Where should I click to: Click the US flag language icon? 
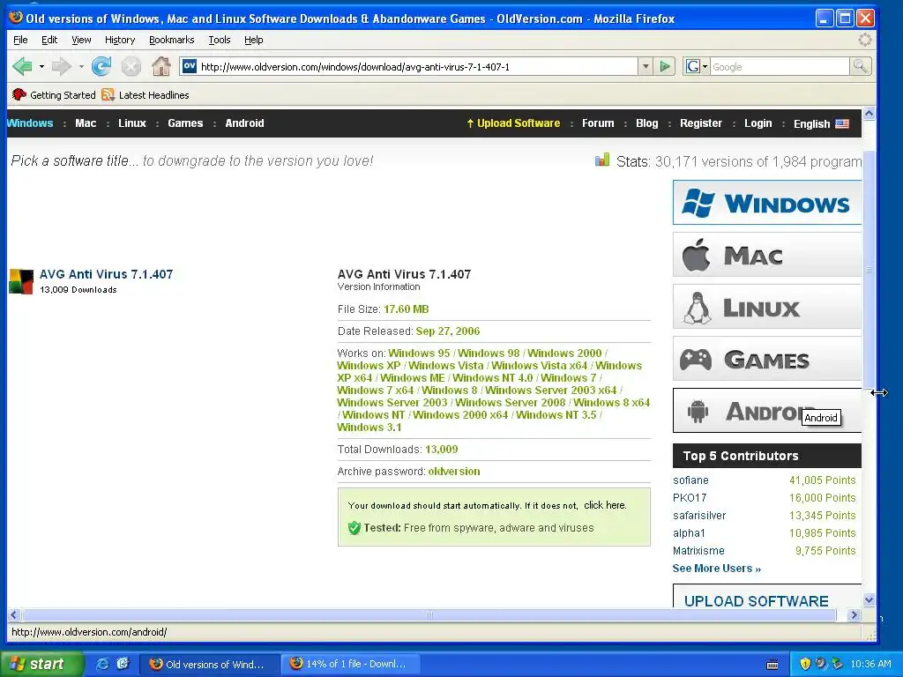(842, 123)
